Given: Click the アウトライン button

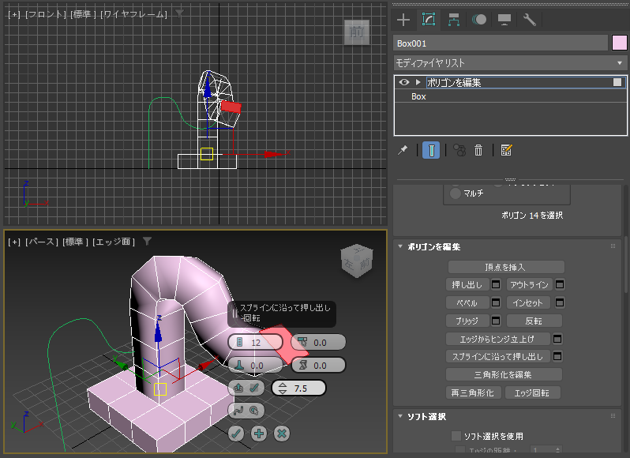Looking at the screenshot, I should 529,285.
